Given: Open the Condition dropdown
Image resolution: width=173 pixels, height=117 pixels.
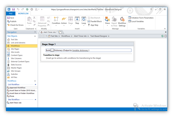Looking at the screenshot, I should [56, 21].
